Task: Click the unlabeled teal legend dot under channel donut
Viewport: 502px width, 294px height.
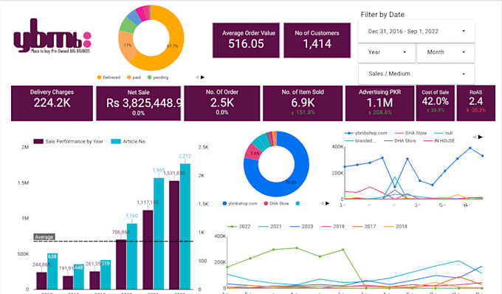Action: 298,203
